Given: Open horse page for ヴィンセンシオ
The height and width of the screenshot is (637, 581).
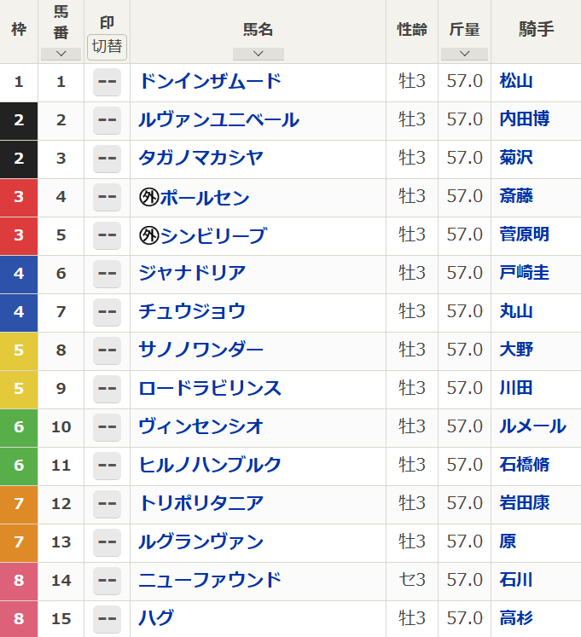Looking at the screenshot, I should tap(201, 426).
